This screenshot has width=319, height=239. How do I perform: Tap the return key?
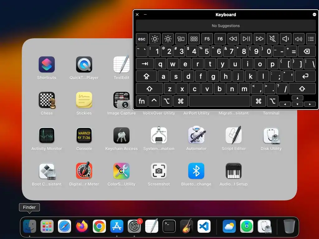(x=305, y=76)
